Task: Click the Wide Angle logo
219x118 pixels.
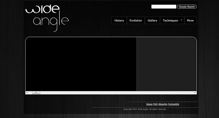Action: 47,17
